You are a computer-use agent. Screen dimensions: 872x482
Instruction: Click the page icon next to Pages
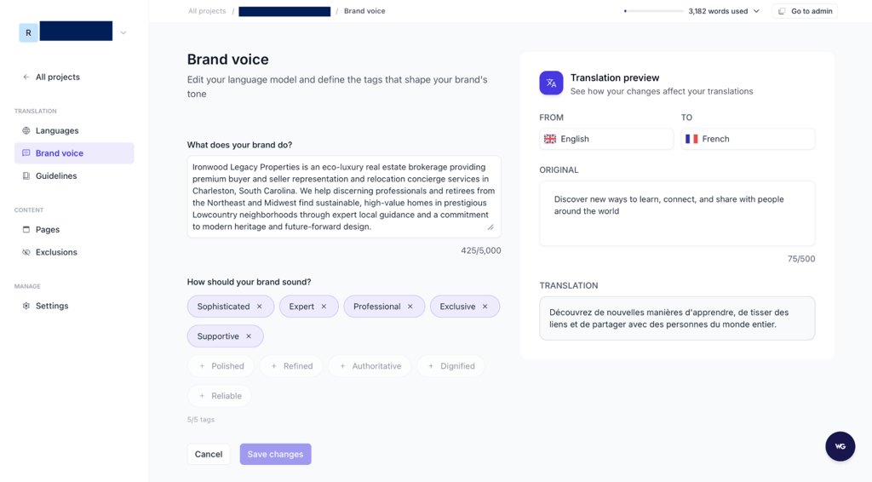pyautogui.click(x=26, y=230)
